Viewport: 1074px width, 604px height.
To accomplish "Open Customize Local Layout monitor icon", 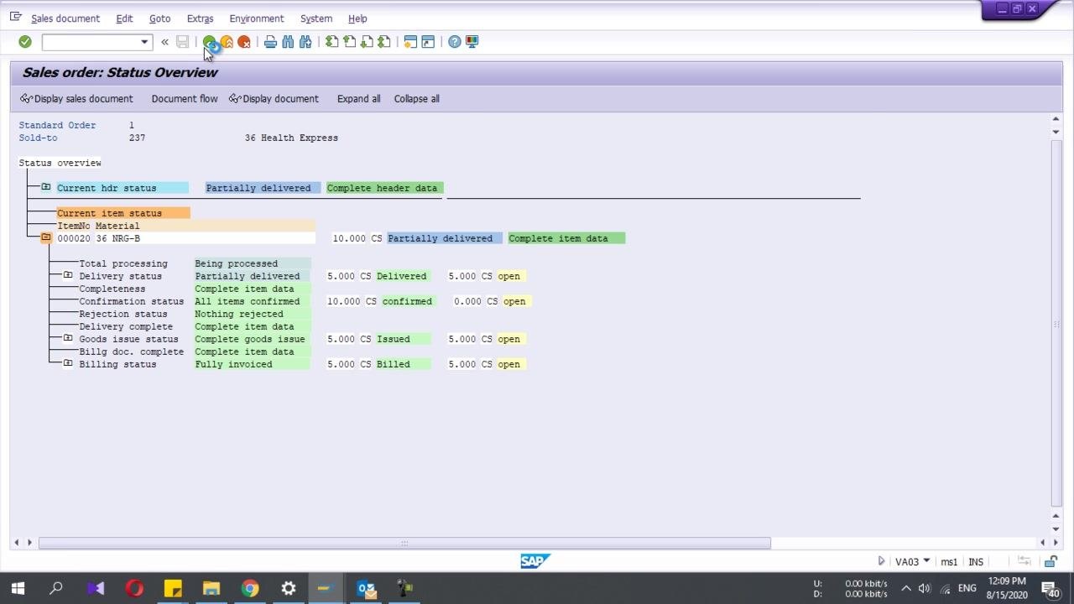I will coord(472,42).
